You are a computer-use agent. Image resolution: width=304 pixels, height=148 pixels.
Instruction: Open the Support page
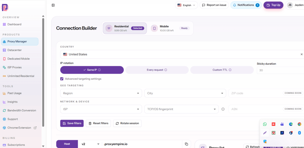click(13, 119)
